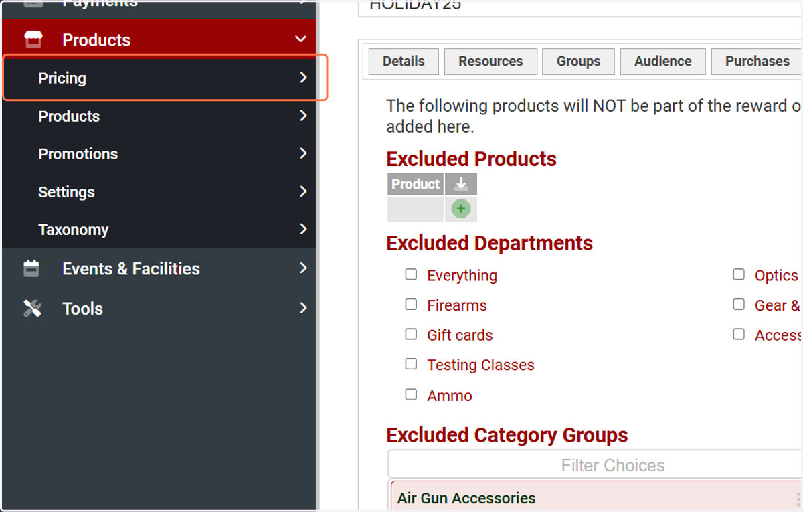Select the Air Gun Accessories category group

click(x=596, y=497)
